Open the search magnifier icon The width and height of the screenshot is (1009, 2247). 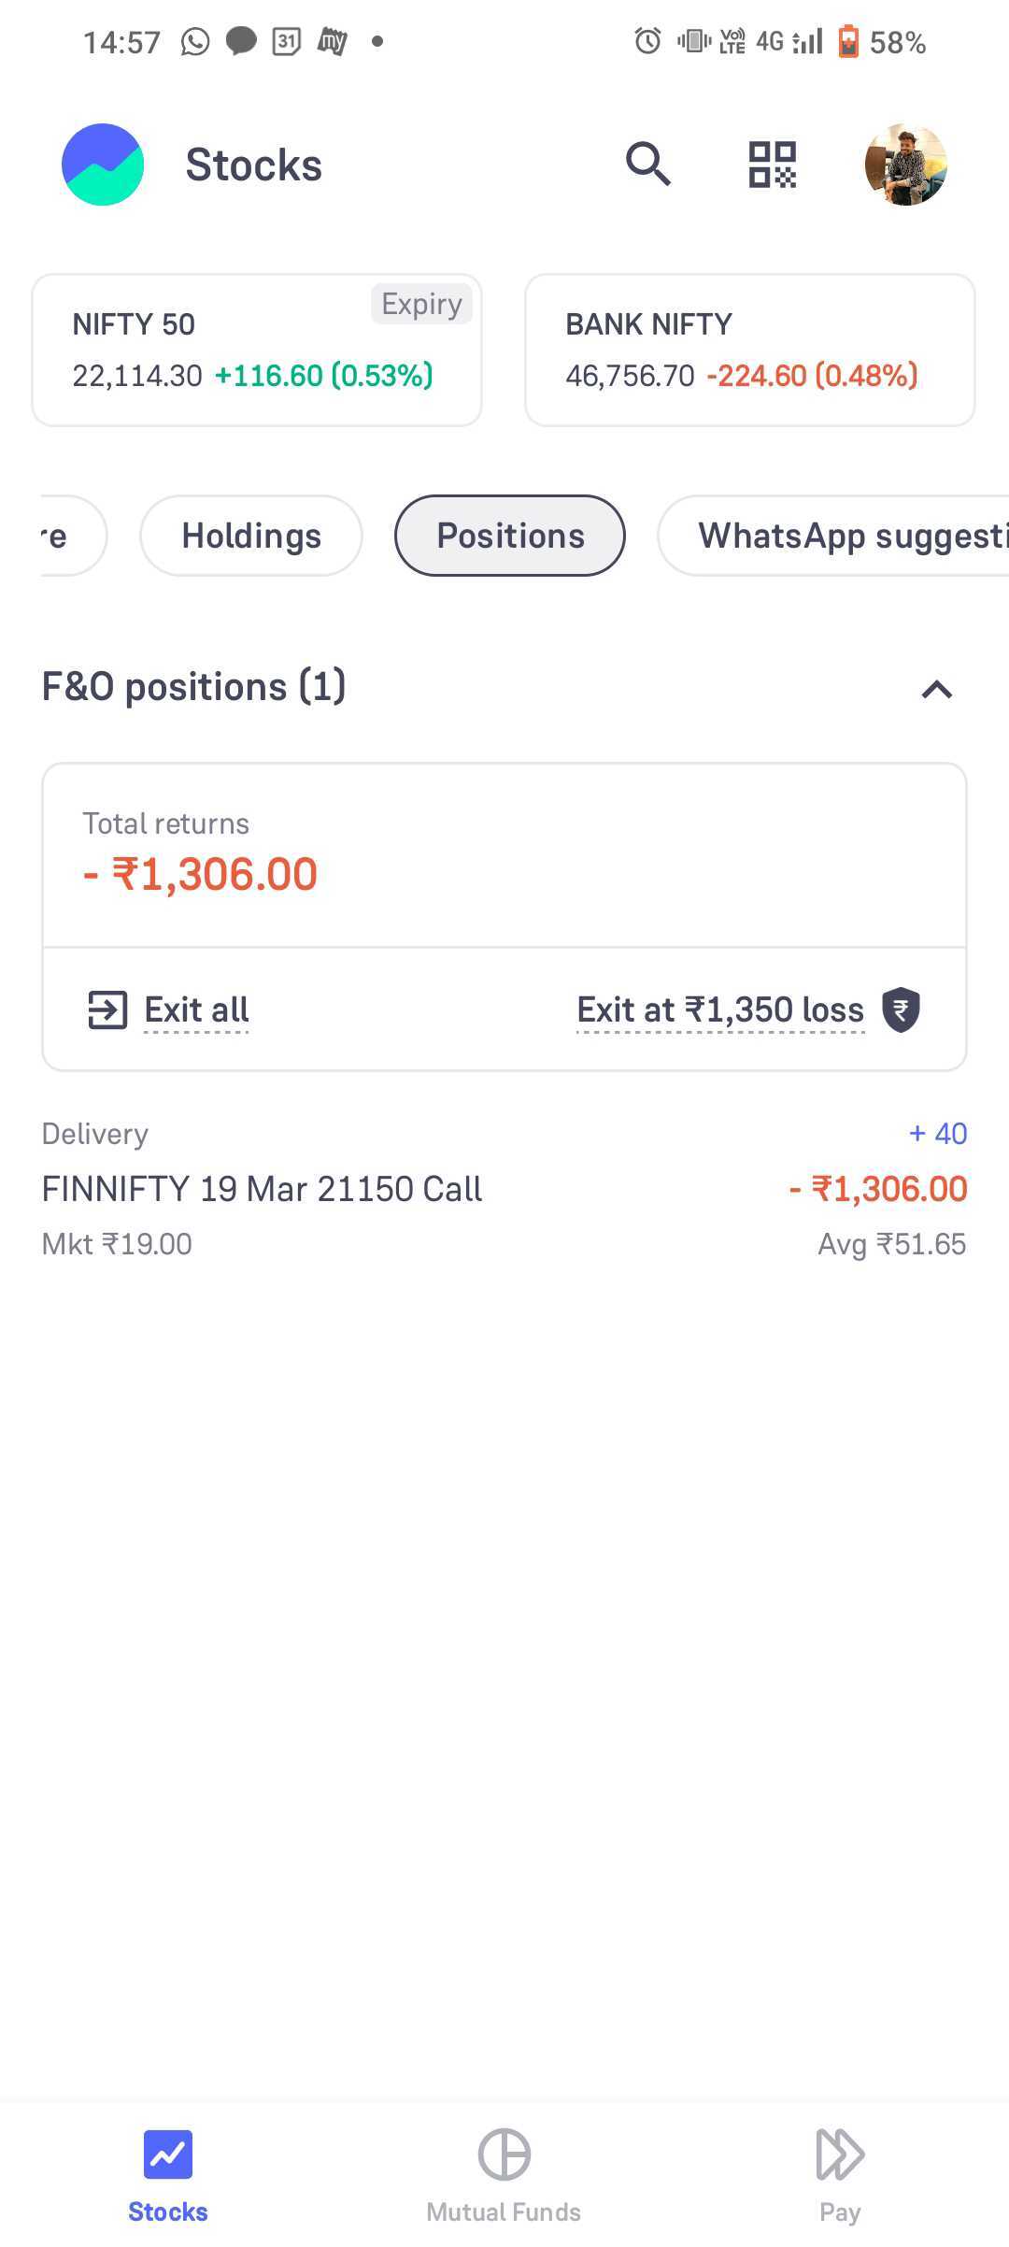pos(648,165)
